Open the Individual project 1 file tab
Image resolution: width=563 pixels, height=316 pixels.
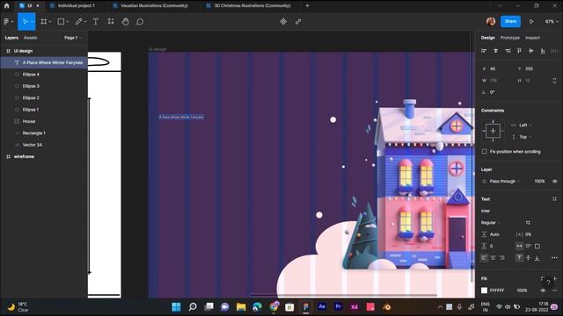pos(72,6)
